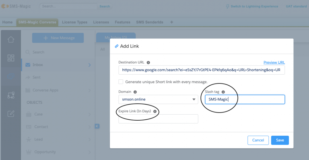309x160 pixels.
Task: Click the top Search button
Action: [105, 6]
